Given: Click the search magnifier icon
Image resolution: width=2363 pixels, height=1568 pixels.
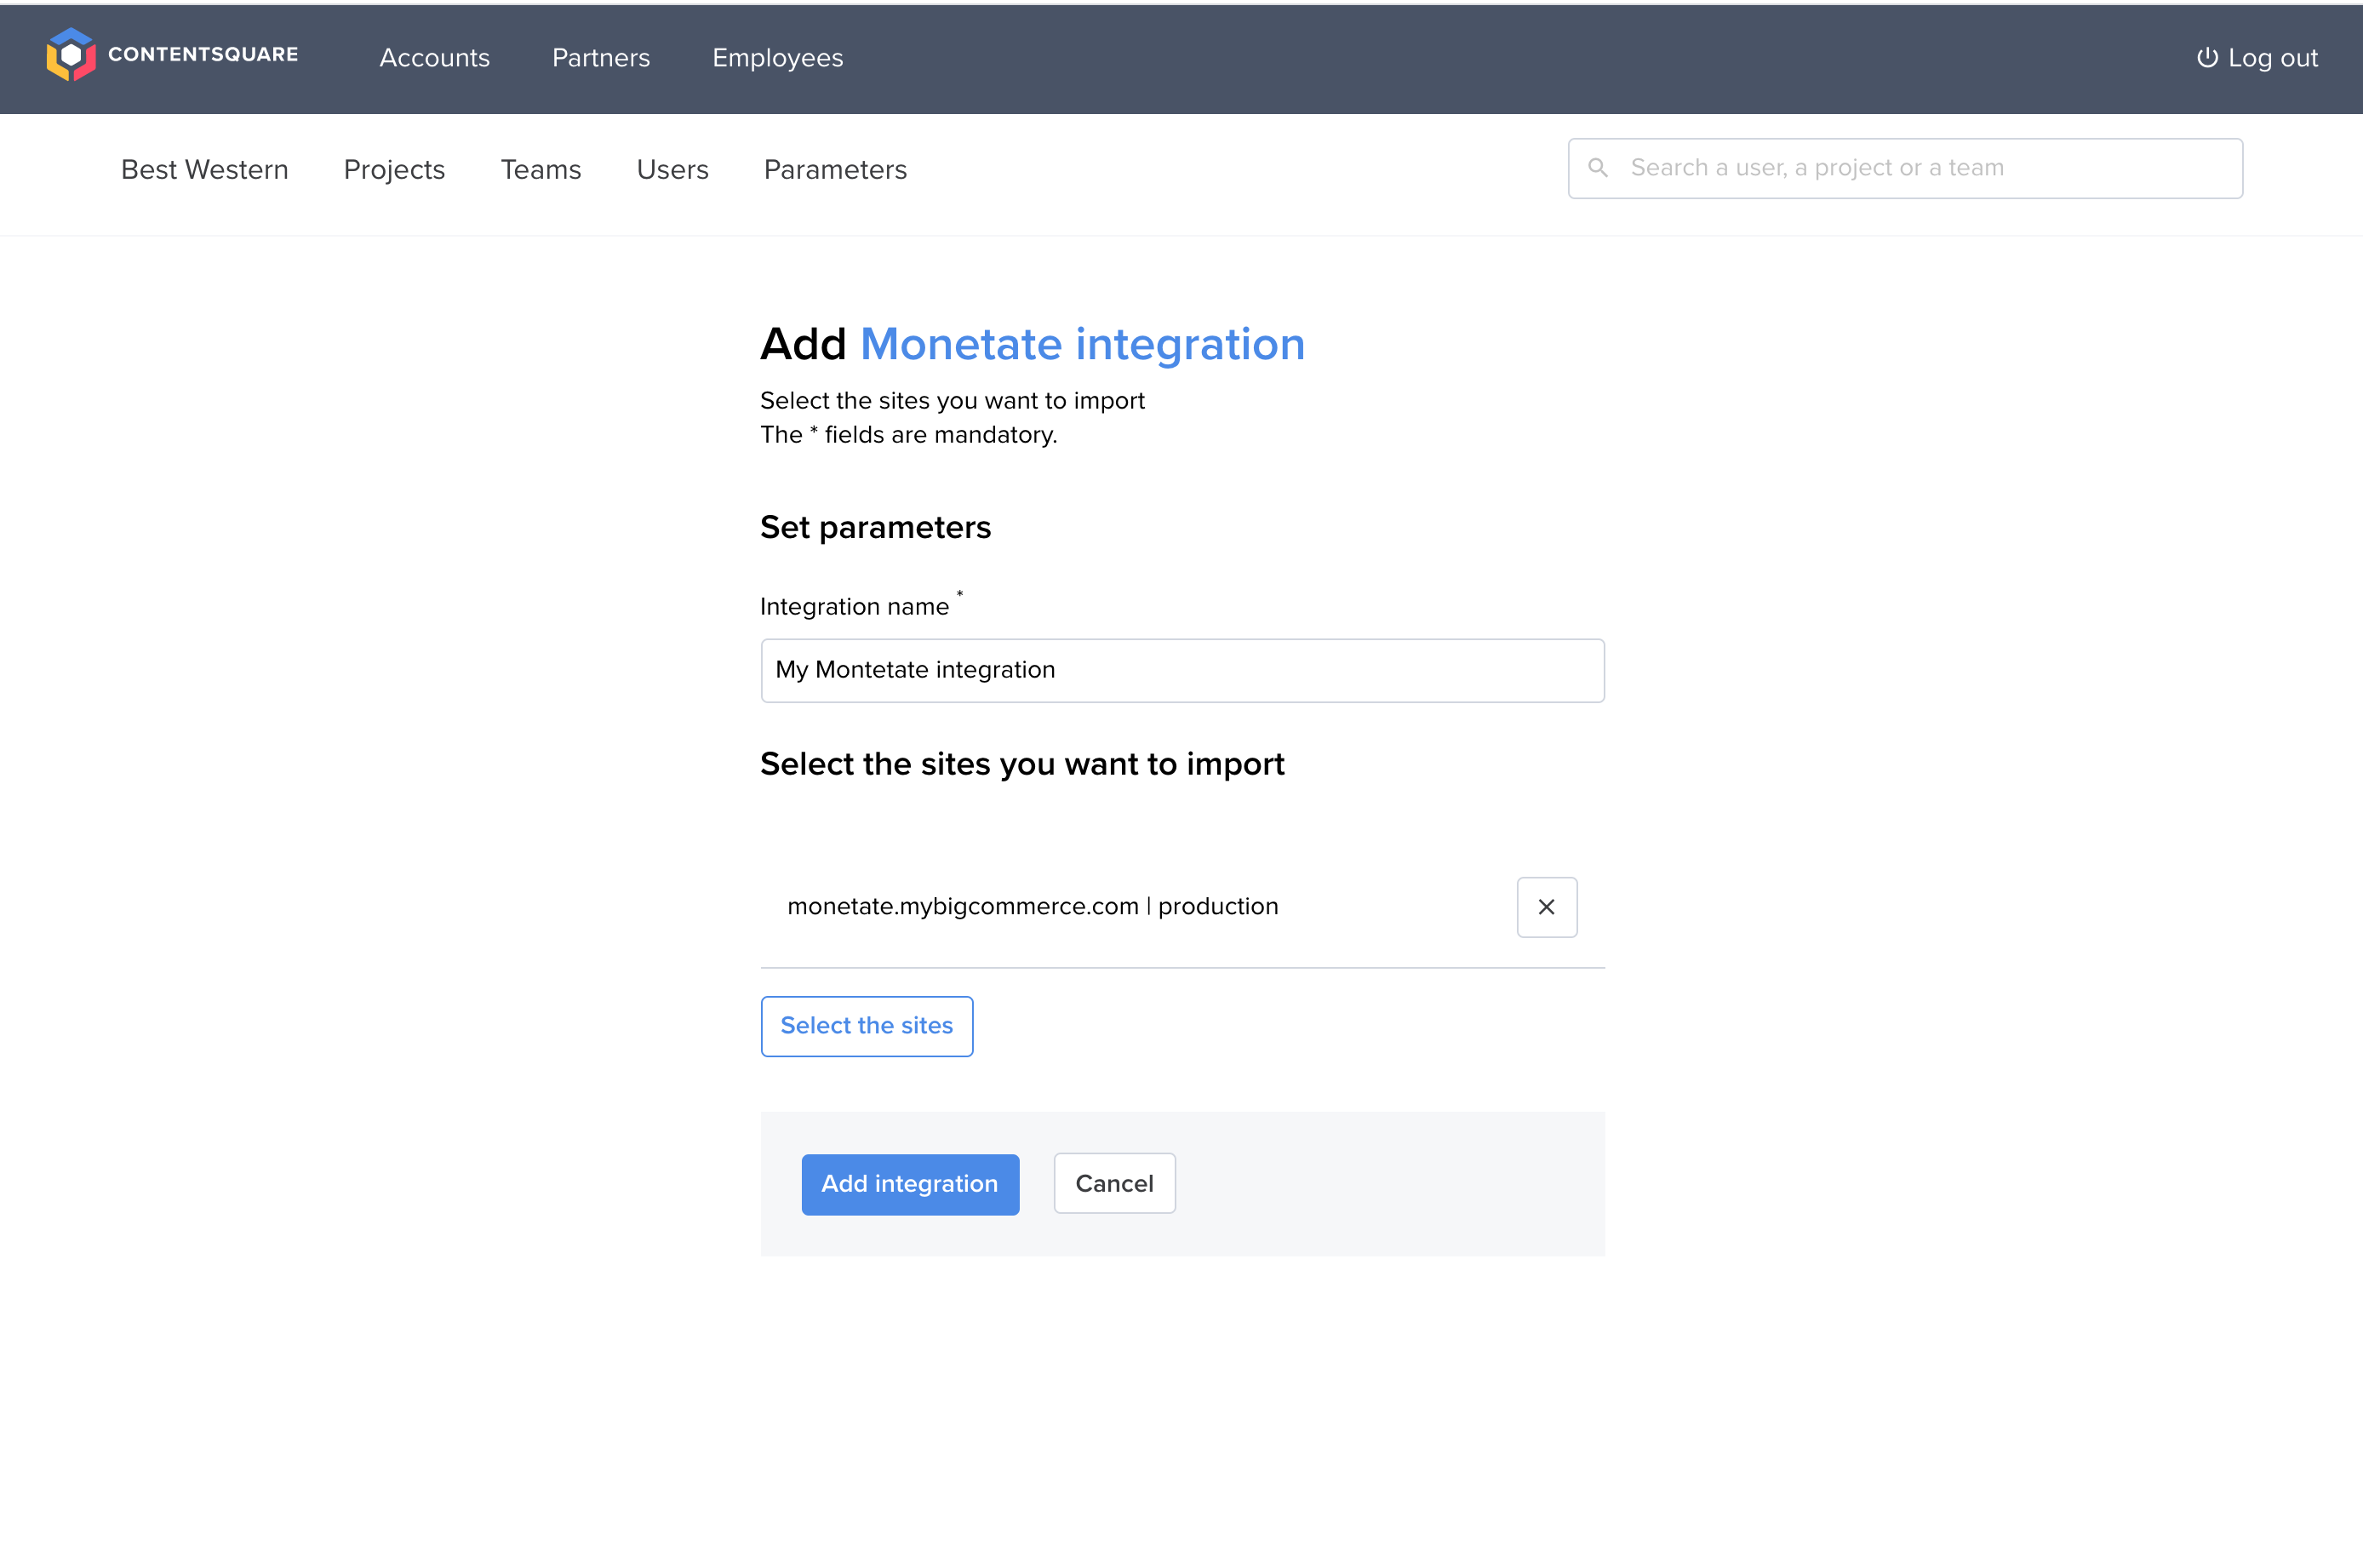Looking at the screenshot, I should click(1598, 168).
